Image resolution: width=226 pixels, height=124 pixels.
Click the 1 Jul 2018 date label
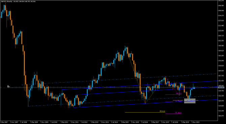pyautogui.click(x=175, y=122)
